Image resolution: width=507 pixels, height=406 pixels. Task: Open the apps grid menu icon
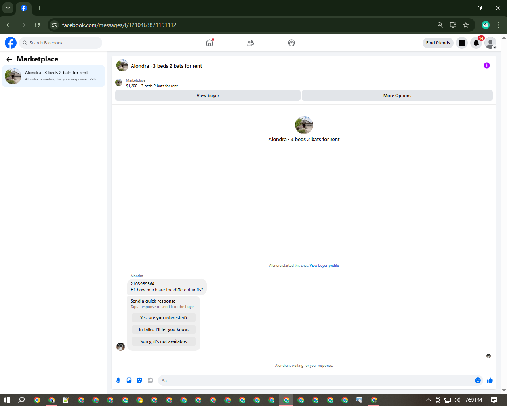[462, 43]
